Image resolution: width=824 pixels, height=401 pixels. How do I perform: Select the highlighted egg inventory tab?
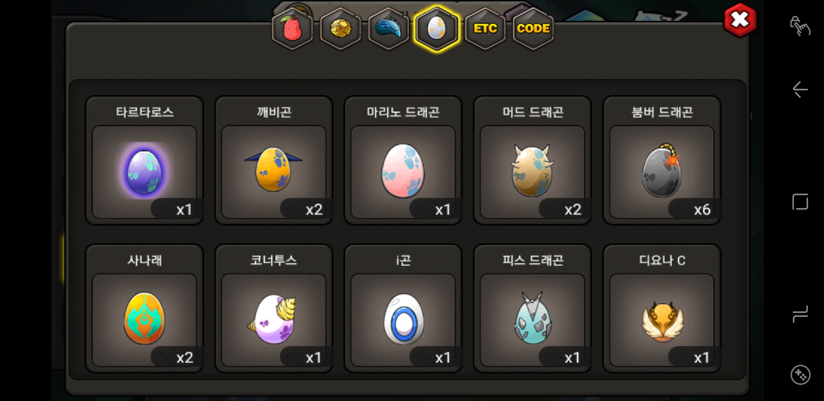pos(436,29)
